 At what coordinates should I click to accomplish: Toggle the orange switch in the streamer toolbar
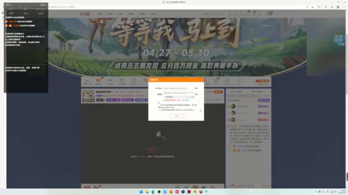coord(99,80)
